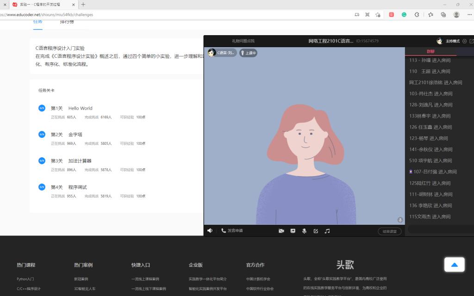The image size is (474, 296).
Task: Click the back-to-top arrow button
Action: point(454,265)
